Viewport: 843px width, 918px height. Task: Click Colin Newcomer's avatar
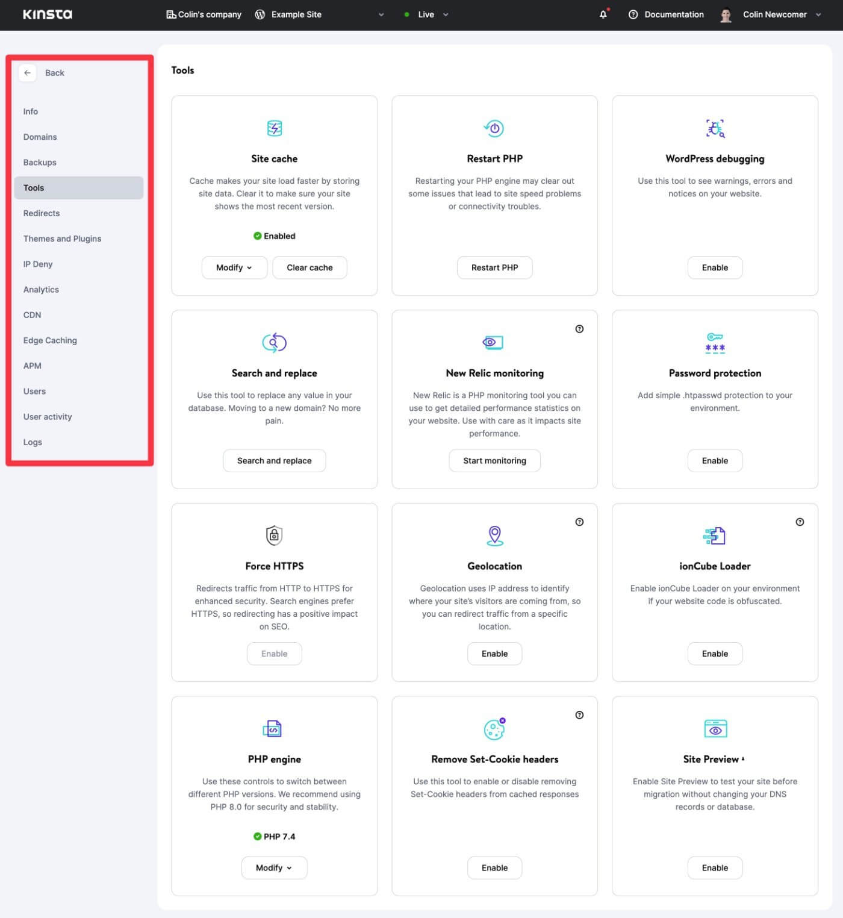point(726,14)
